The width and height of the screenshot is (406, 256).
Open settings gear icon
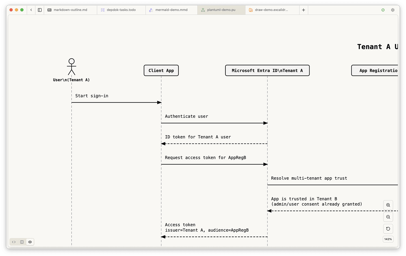tap(393, 10)
